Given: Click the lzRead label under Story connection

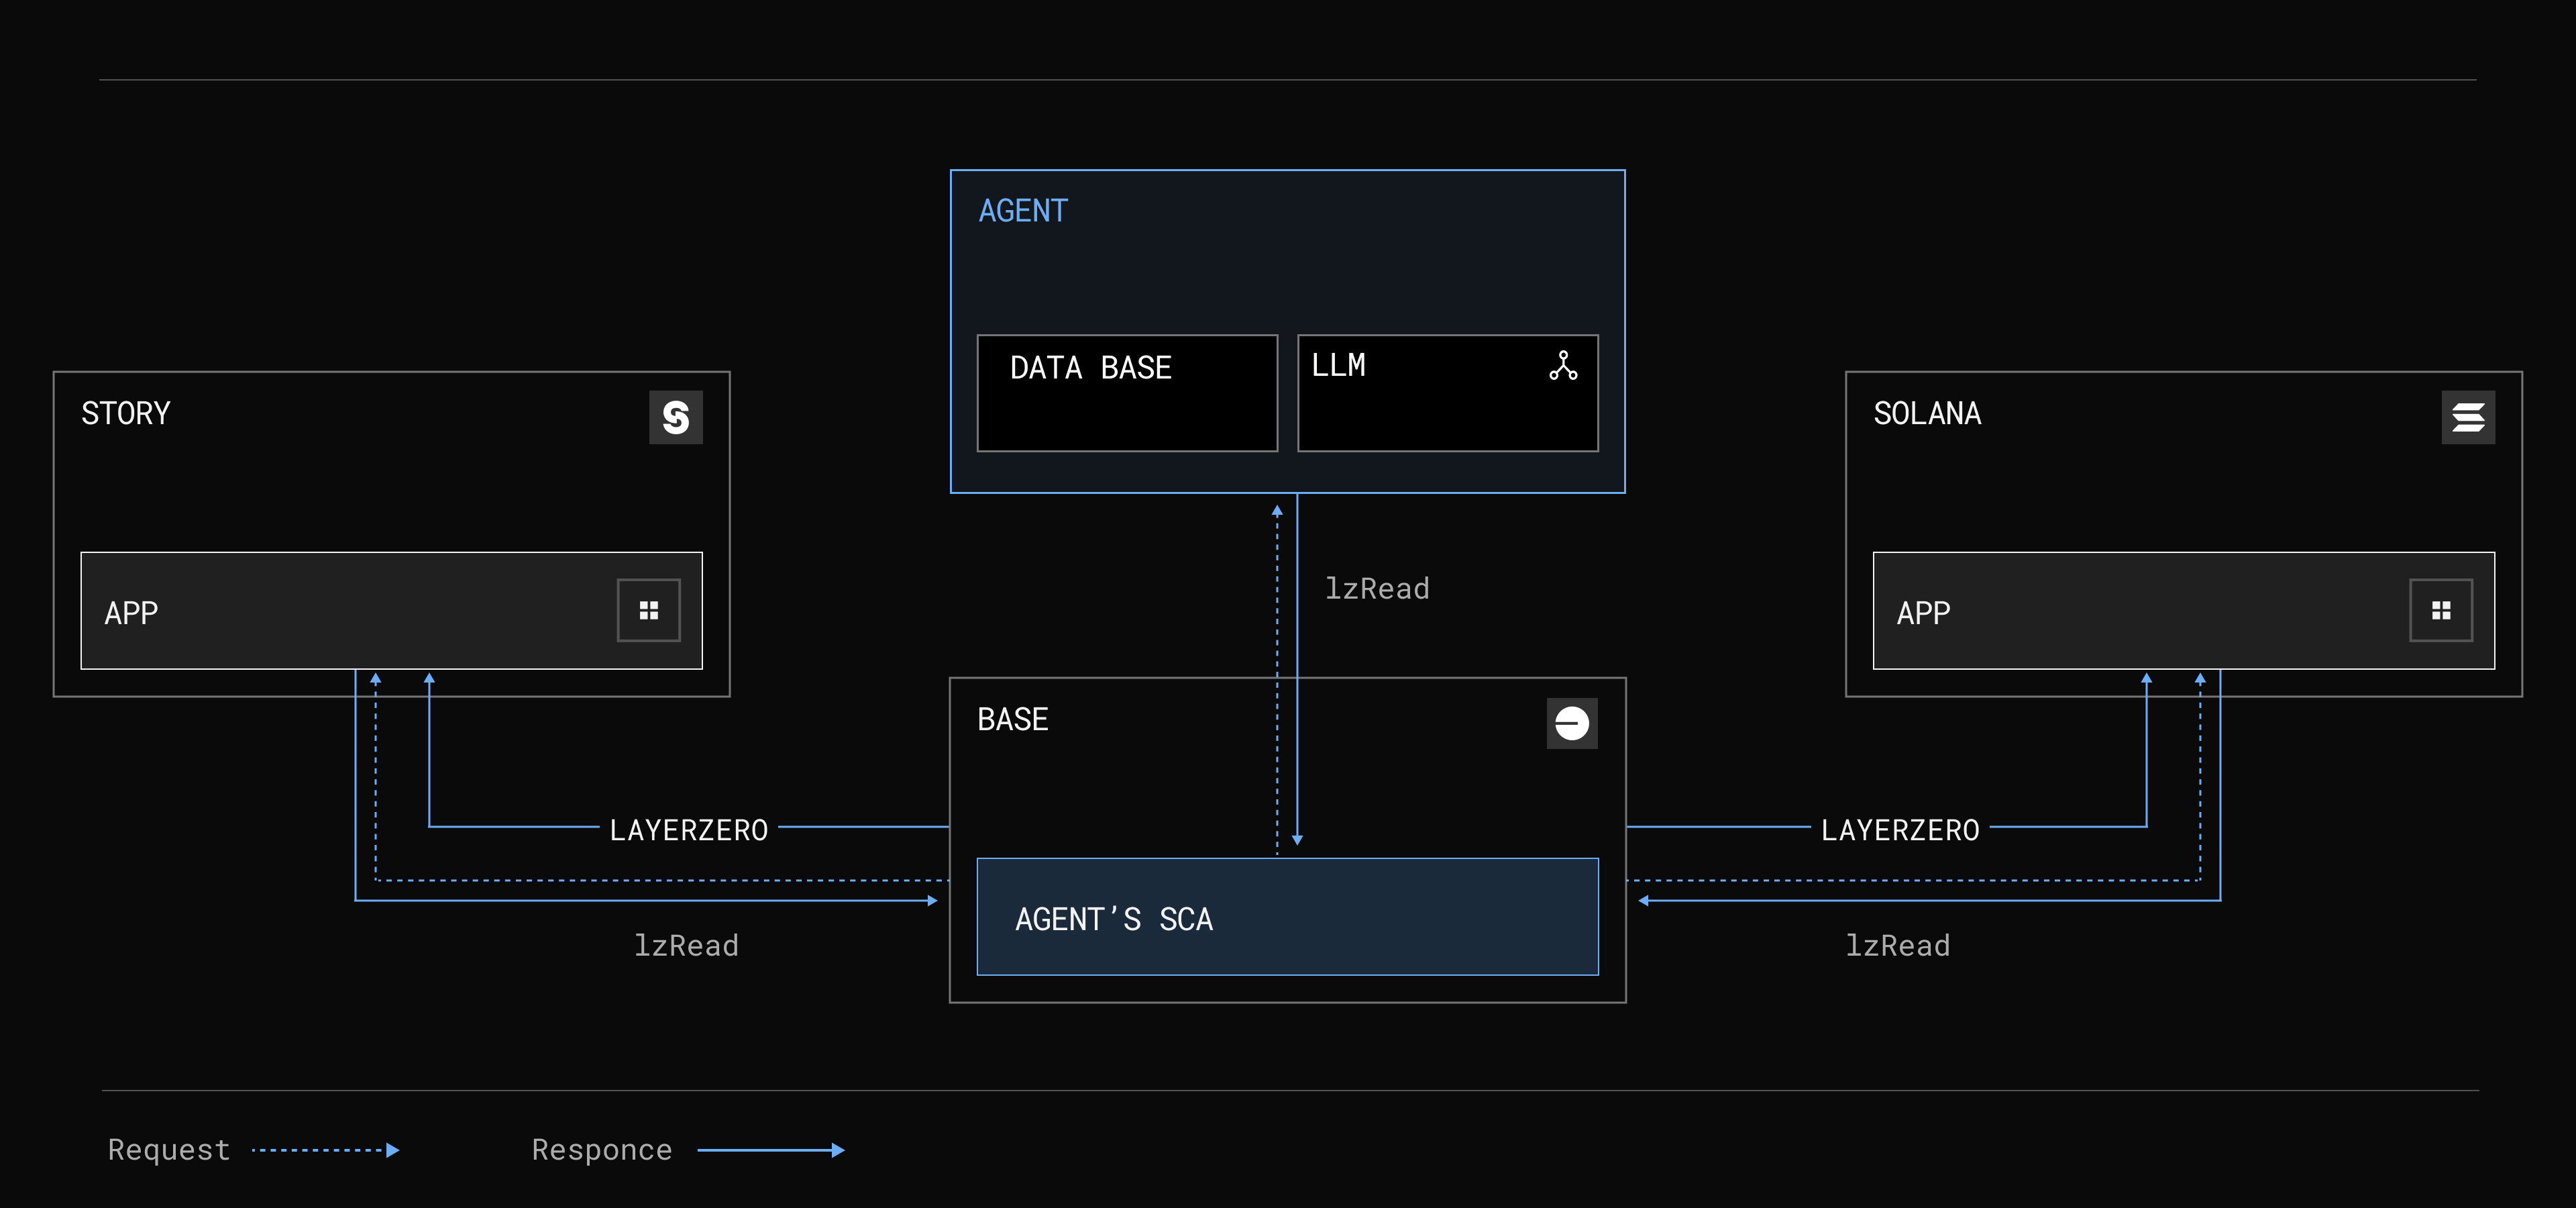Looking at the screenshot, I should (x=686, y=946).
